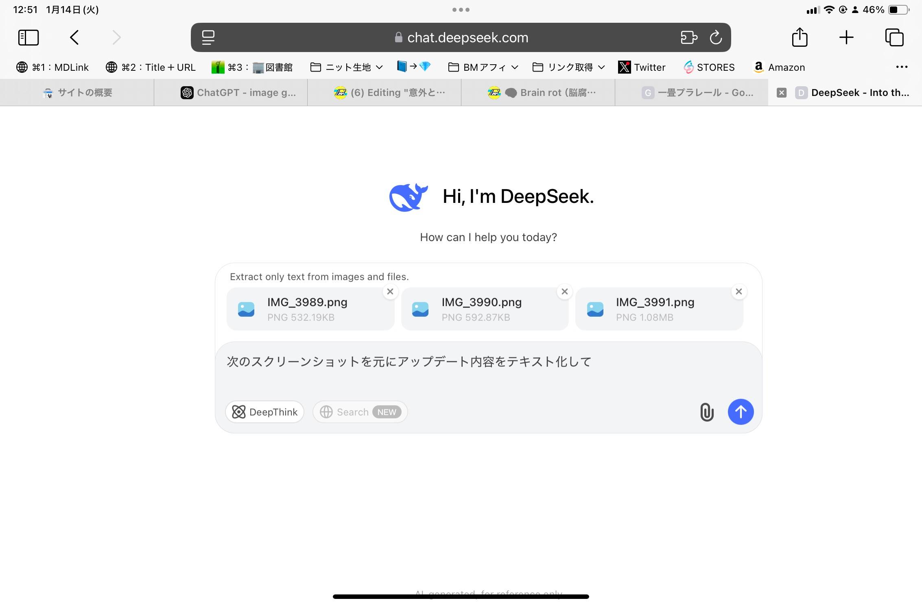Send the message with the arrow button

click(x=741, y=412)
